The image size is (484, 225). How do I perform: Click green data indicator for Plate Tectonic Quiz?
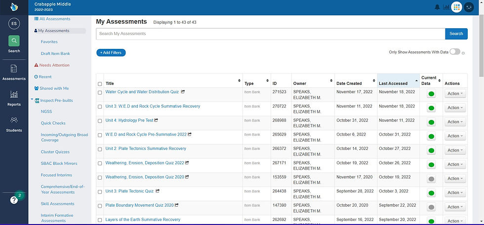[431, 193]
